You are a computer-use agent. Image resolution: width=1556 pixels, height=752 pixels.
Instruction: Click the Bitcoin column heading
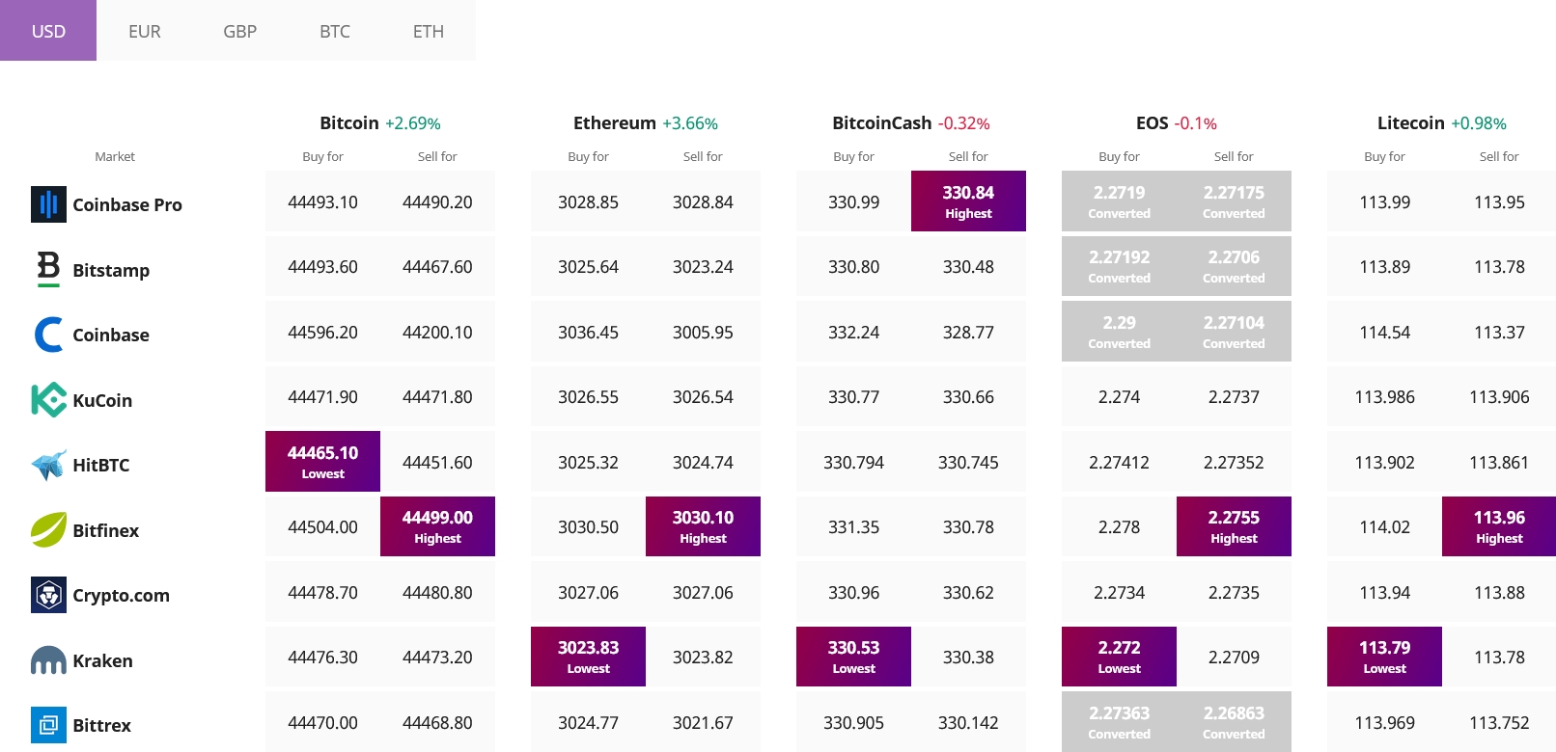[349, 122]
